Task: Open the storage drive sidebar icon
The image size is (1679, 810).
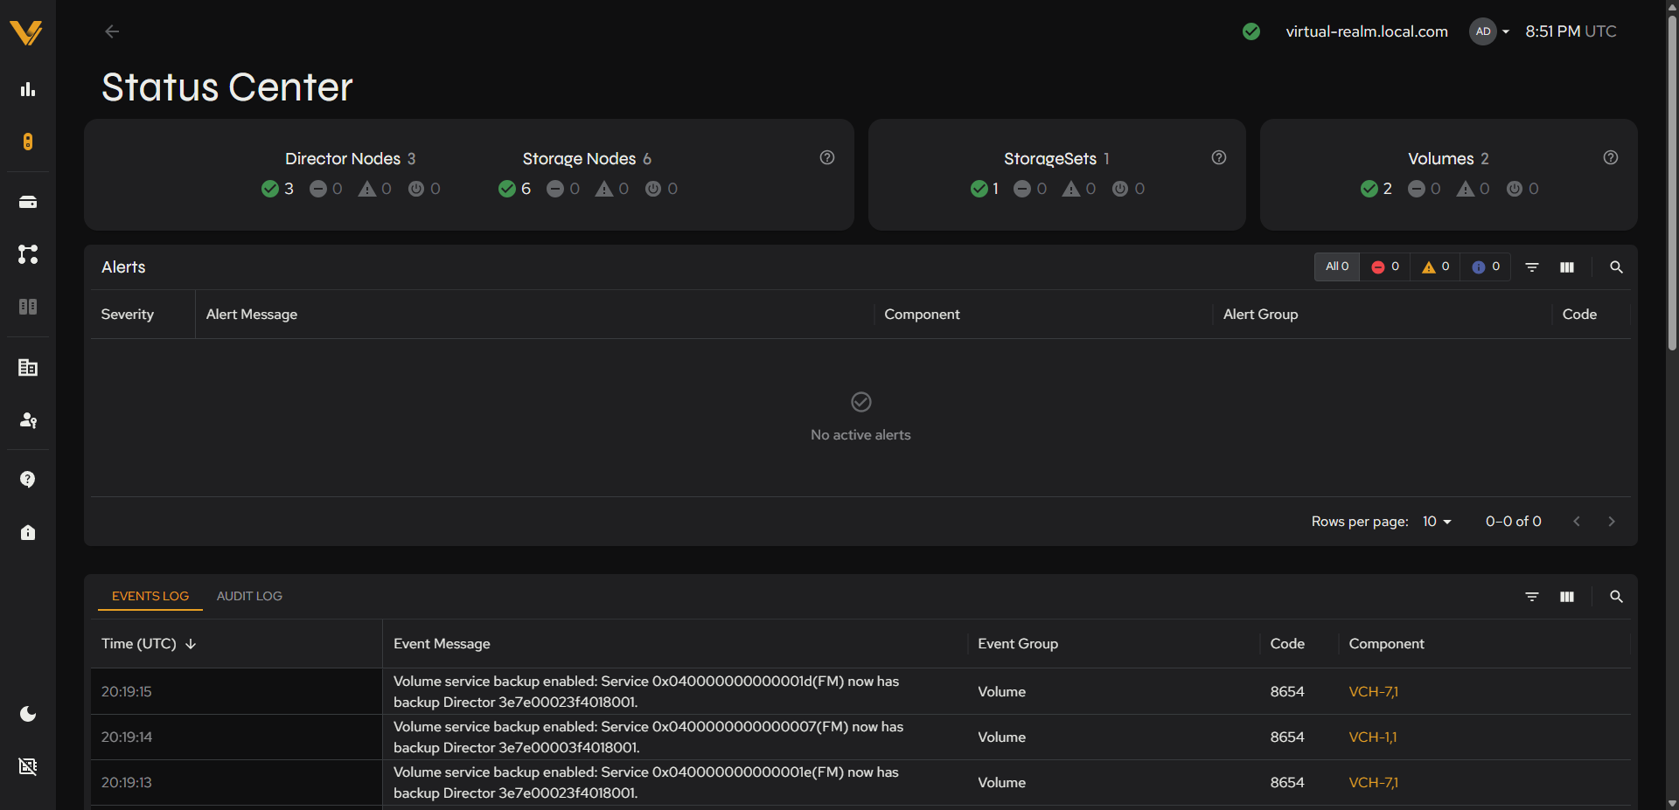Action: 28,202
